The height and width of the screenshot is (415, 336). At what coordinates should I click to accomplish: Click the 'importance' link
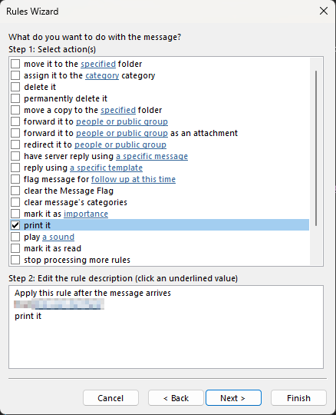tap(86, 214)
